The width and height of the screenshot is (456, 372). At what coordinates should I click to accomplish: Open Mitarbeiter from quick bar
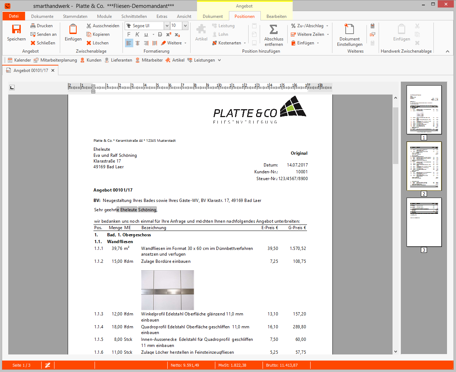pyautogui.click(x=149, y=60)
